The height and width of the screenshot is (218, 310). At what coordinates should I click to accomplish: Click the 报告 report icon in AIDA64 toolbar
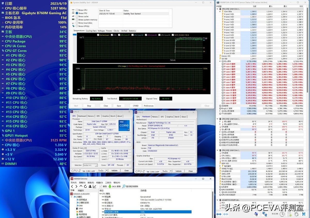101,186
